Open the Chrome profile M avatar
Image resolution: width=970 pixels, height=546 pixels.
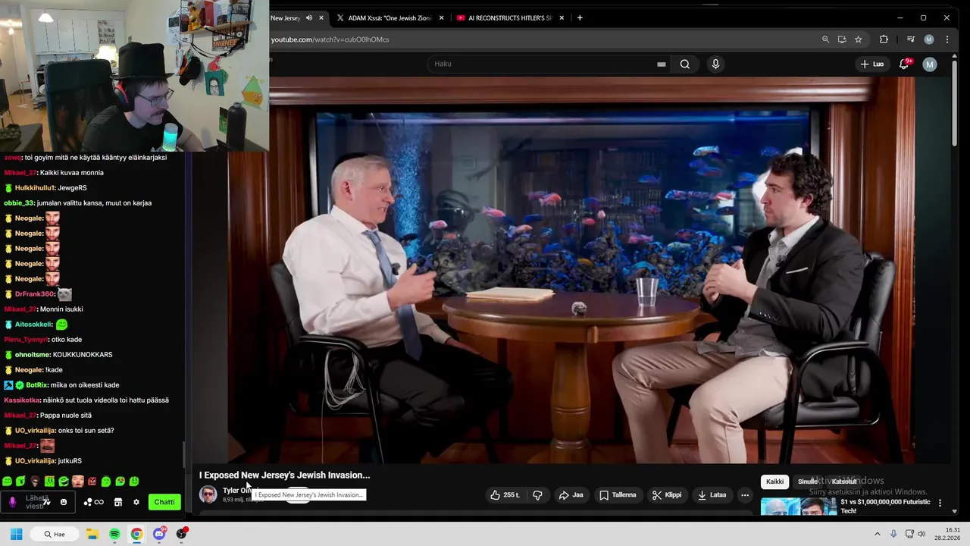click(x=929, y=39)
